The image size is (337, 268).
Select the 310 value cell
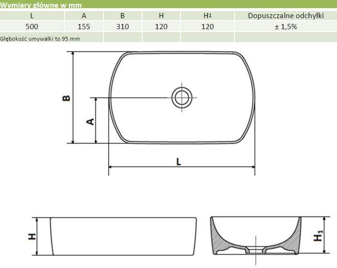pos(123,27)
